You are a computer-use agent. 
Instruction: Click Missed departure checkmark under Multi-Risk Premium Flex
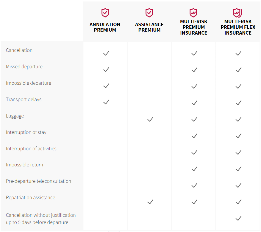coord(238,69)
